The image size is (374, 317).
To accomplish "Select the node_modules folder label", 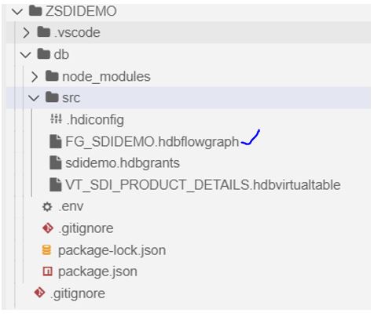I will 106,77.
